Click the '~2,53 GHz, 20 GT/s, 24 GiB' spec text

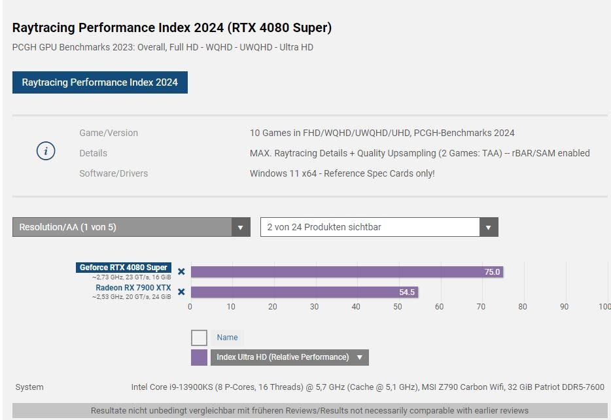[131, 297]
